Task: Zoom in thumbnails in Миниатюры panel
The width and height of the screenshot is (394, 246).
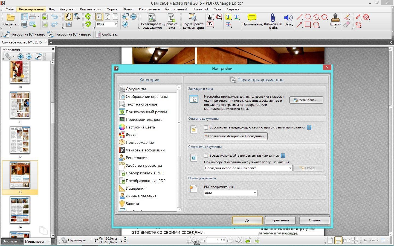Action: pyautogui.click(x=21, y=57)
